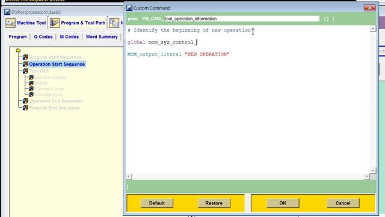Cancel the Custom Command dialog
The height and width of the screenshot is (217, 385).
click(343, 203)
